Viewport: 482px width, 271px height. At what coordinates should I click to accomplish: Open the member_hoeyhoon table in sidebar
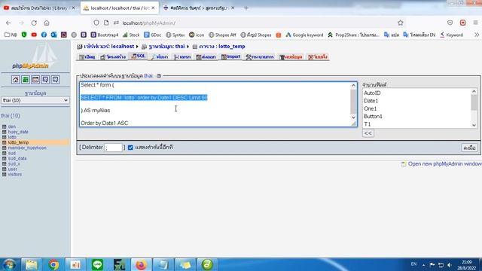tap(27, 148)
